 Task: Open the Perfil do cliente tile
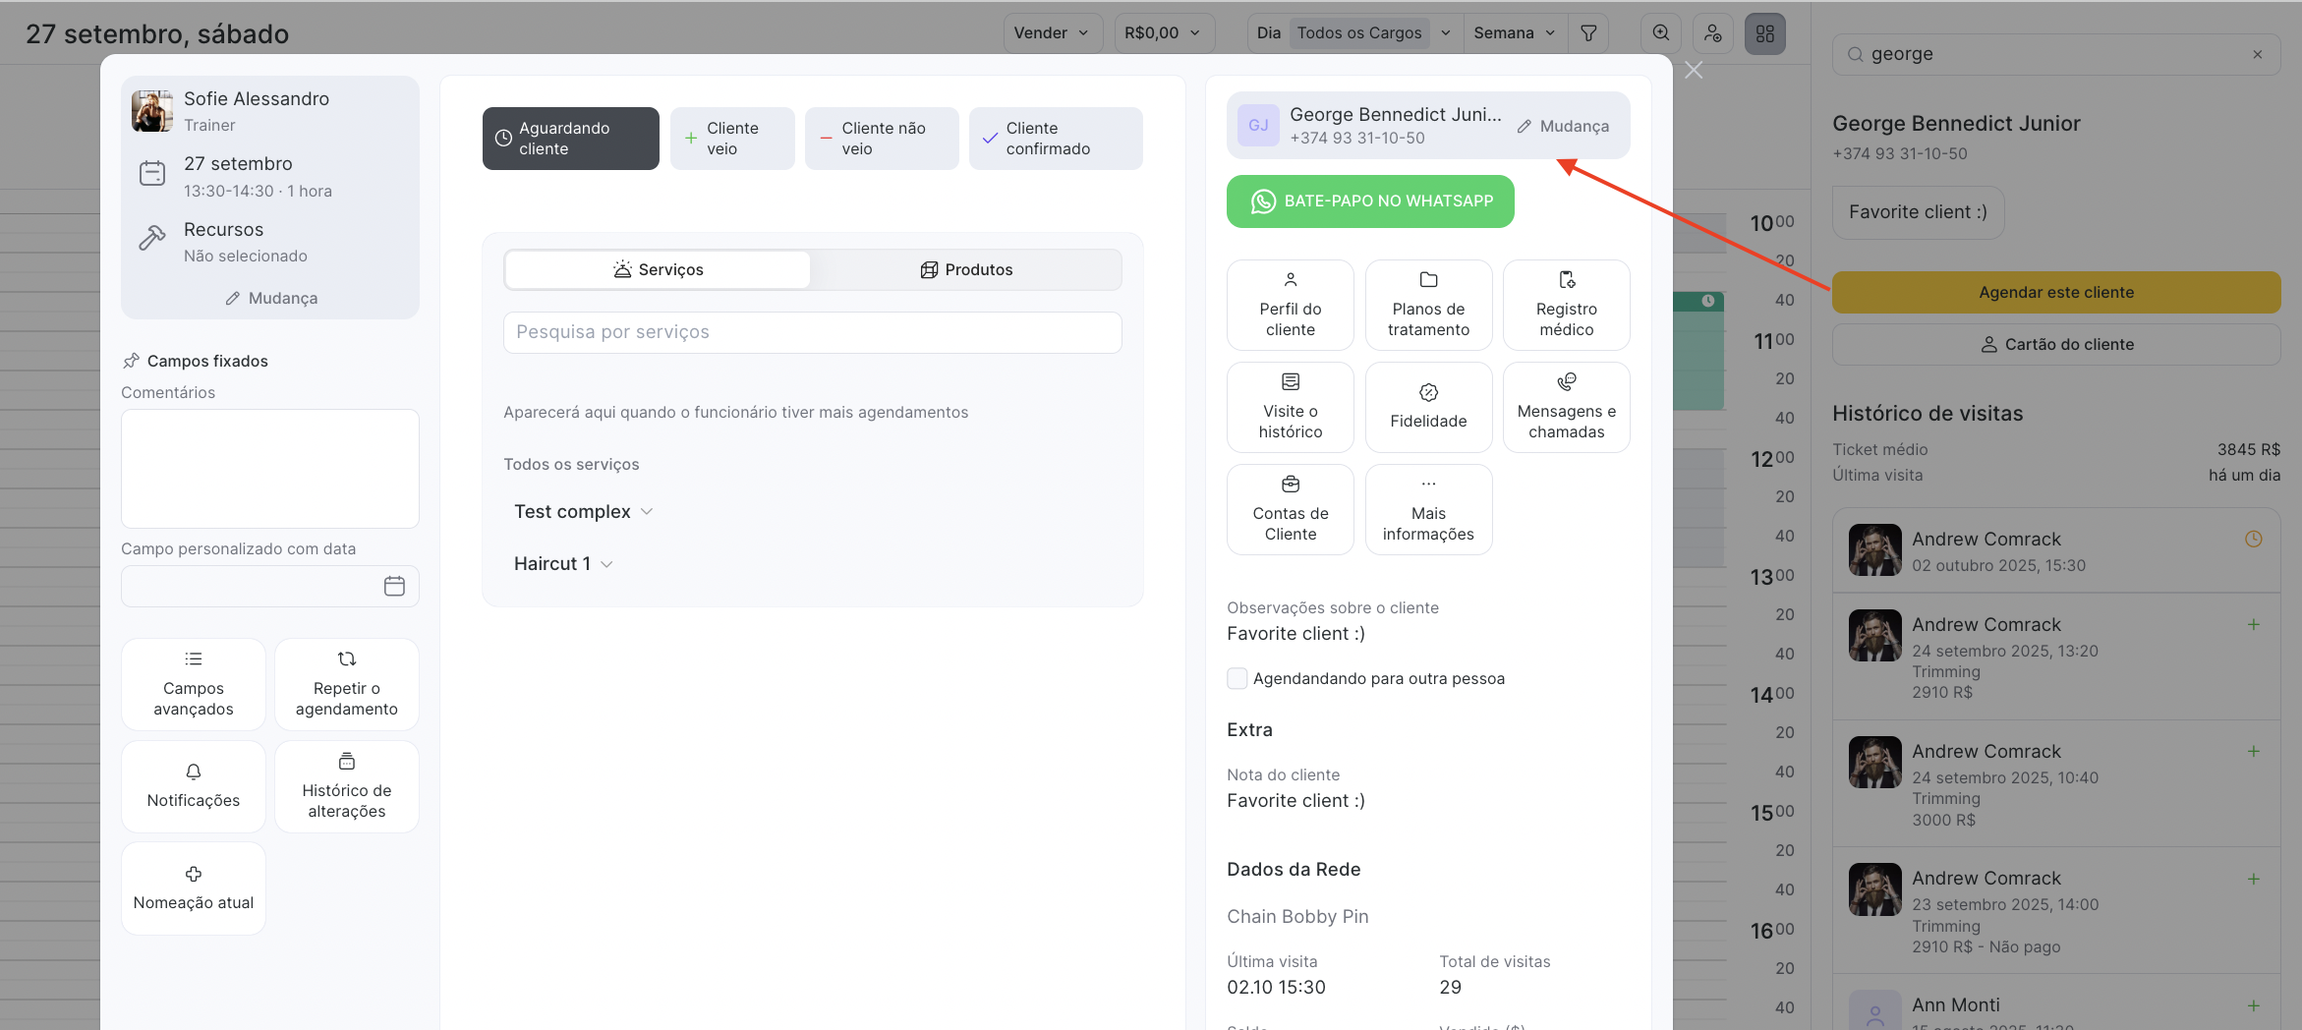(1290, 305)
